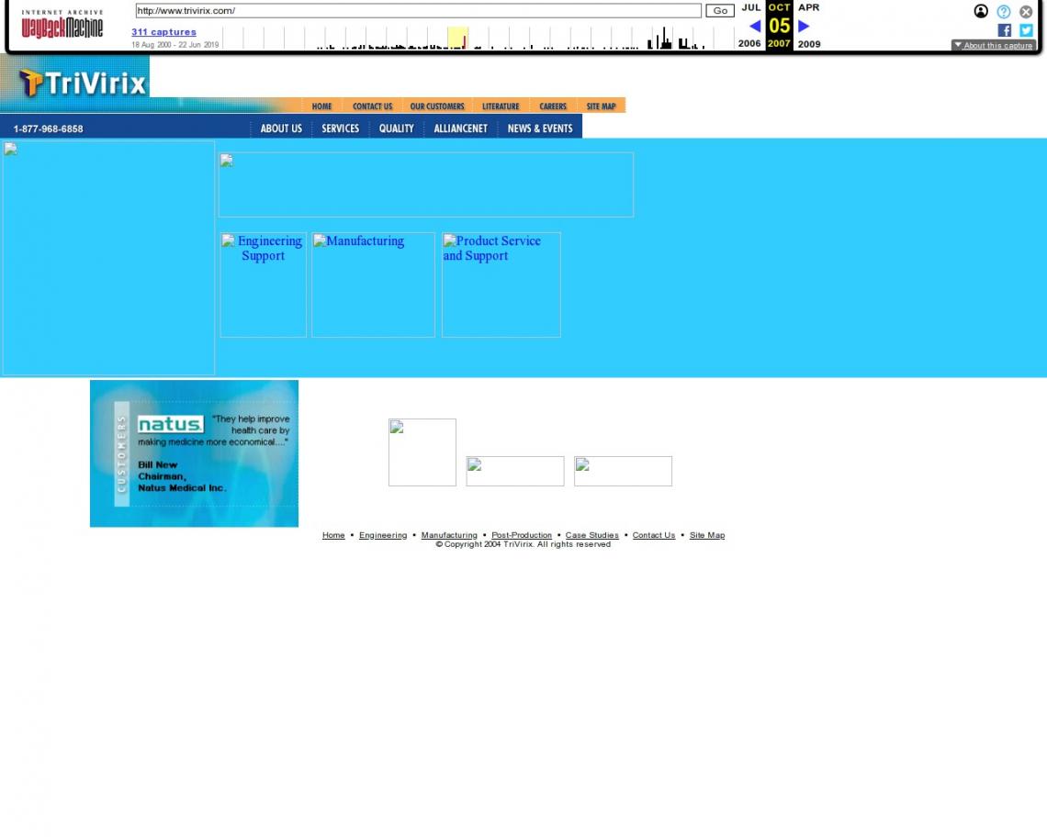The width and height of the screenshot is (1047, 837).
Task: Open the OUR CUSTOMERS nav item
Action: tap(436, 106)
